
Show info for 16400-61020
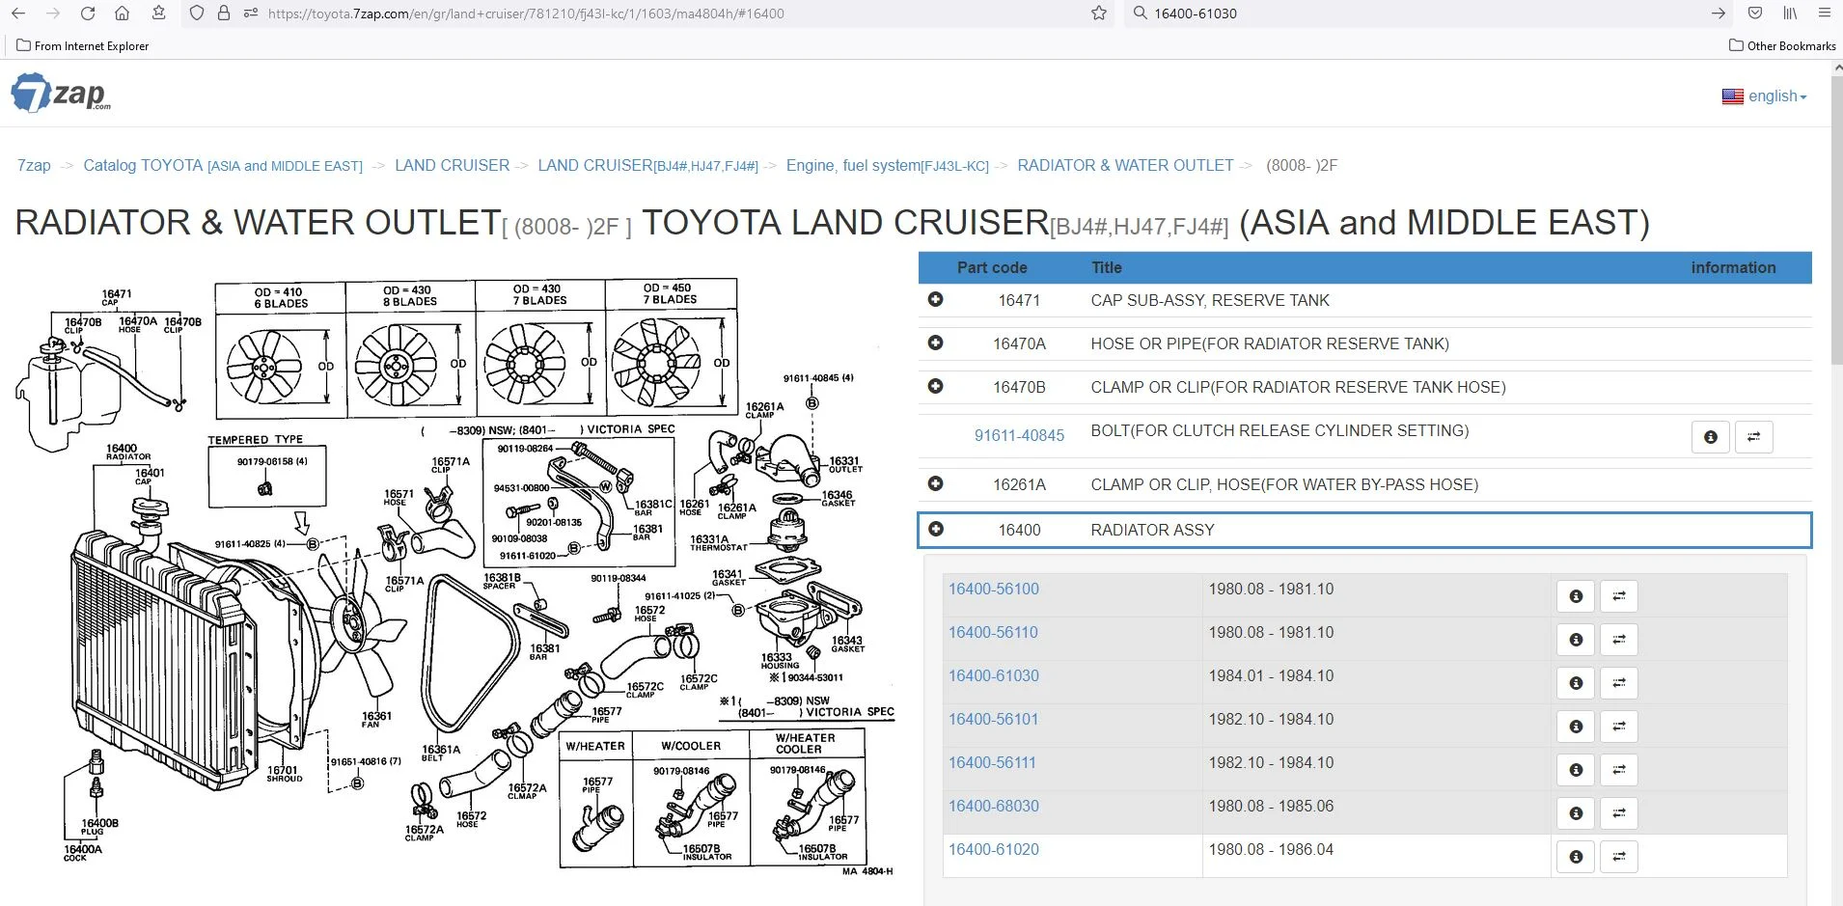coord(1576,857)
